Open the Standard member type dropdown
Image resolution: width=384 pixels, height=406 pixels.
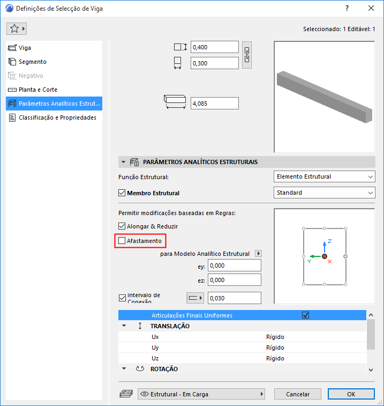(x=324, y=193)
